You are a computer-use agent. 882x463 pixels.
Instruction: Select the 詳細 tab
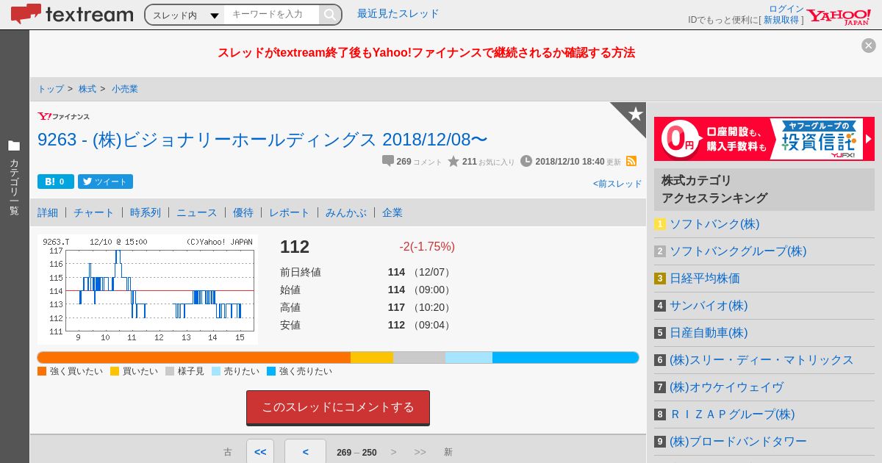pyautogui.click(x=48, y=212)
